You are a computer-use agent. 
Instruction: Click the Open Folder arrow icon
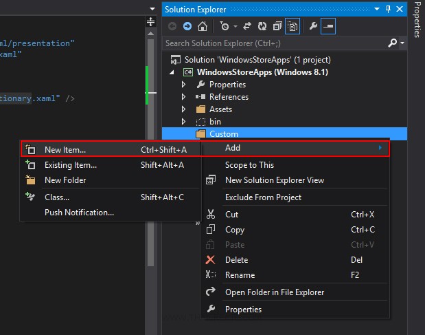(211, 292)
